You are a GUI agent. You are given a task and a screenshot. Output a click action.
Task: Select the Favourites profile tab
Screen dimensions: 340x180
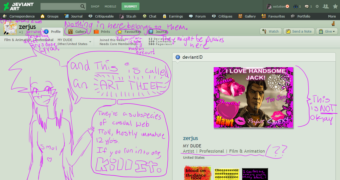tap(129, 31)
